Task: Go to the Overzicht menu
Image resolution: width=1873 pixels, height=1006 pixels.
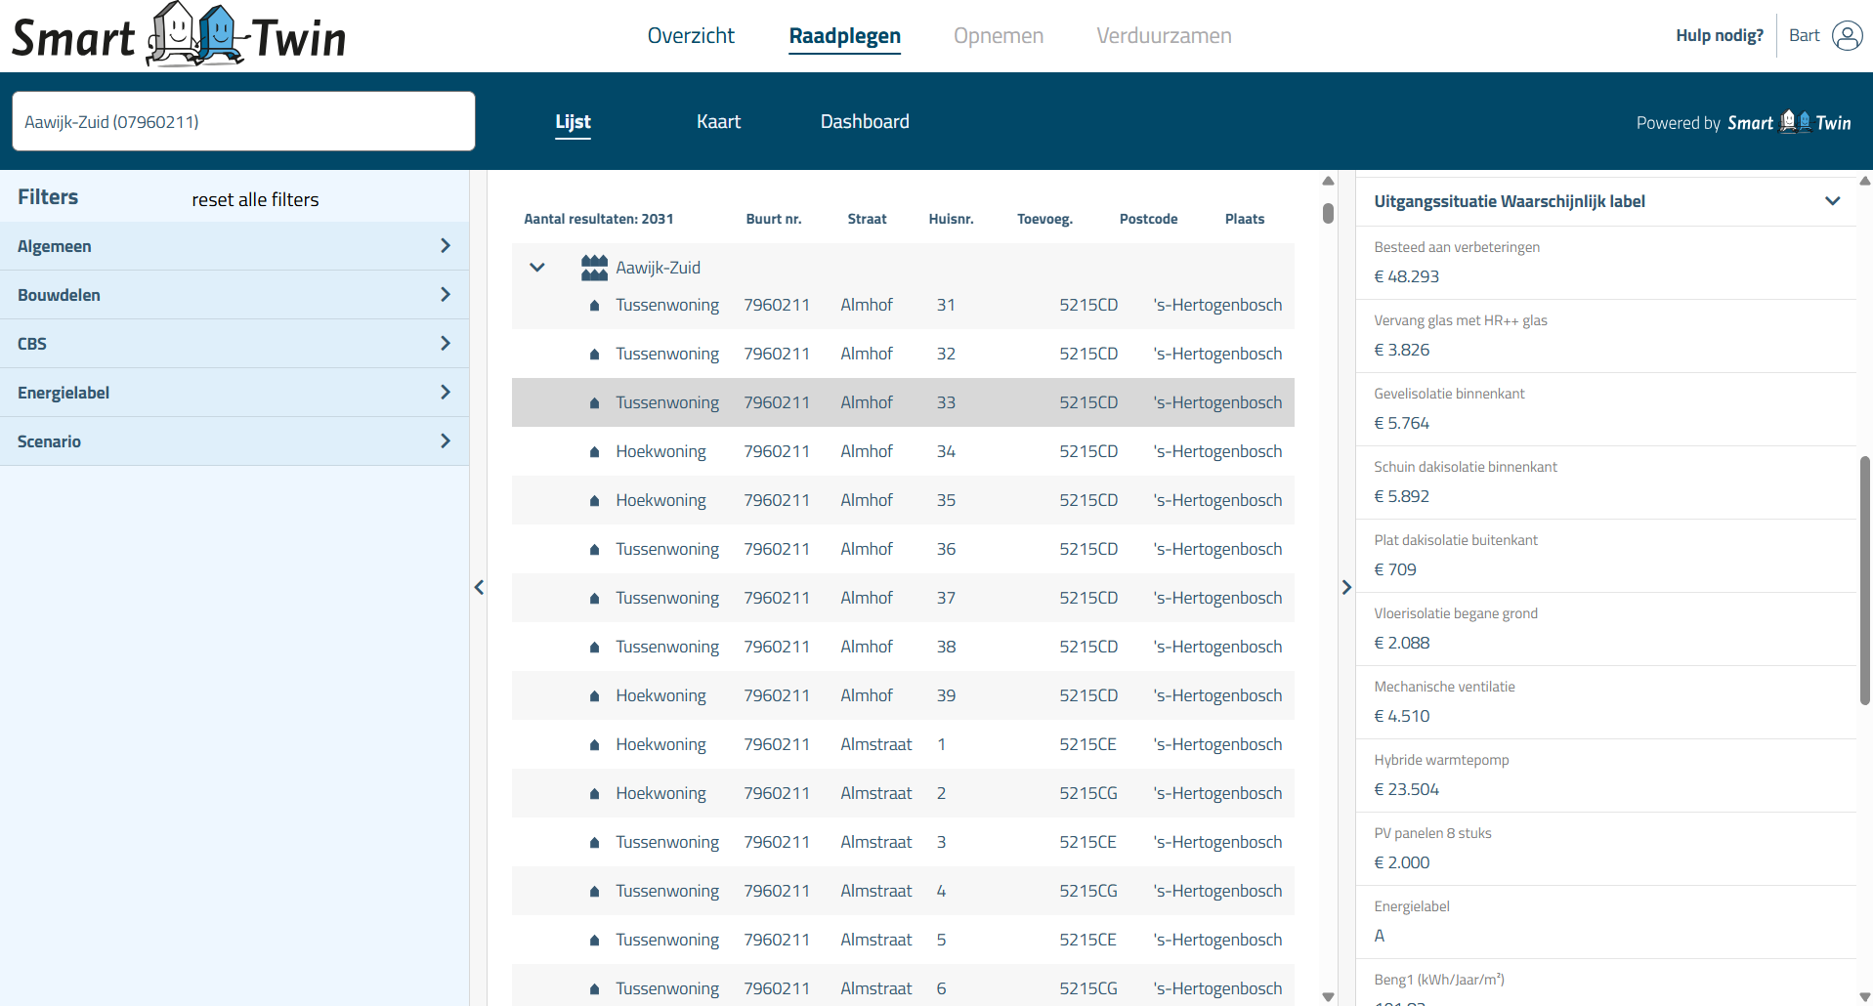Action: (691, 36)
